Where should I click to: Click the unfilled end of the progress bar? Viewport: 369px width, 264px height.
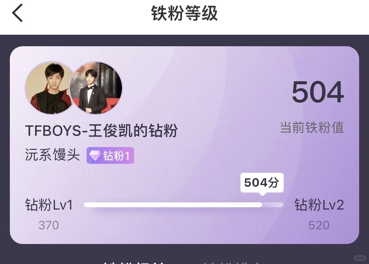coord(273,205)
